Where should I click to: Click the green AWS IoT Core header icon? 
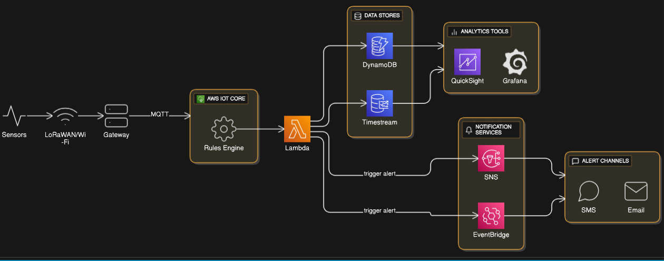(200, 99)
